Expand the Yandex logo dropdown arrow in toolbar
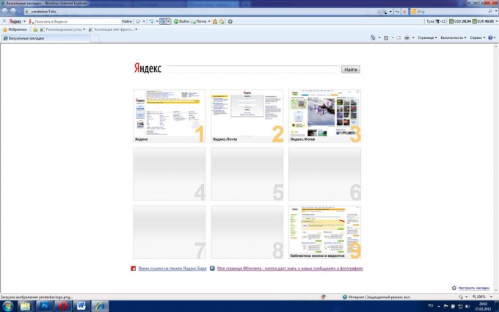This screenshot has width=499, height=312. pyautogui.click(x=24, y=21)
